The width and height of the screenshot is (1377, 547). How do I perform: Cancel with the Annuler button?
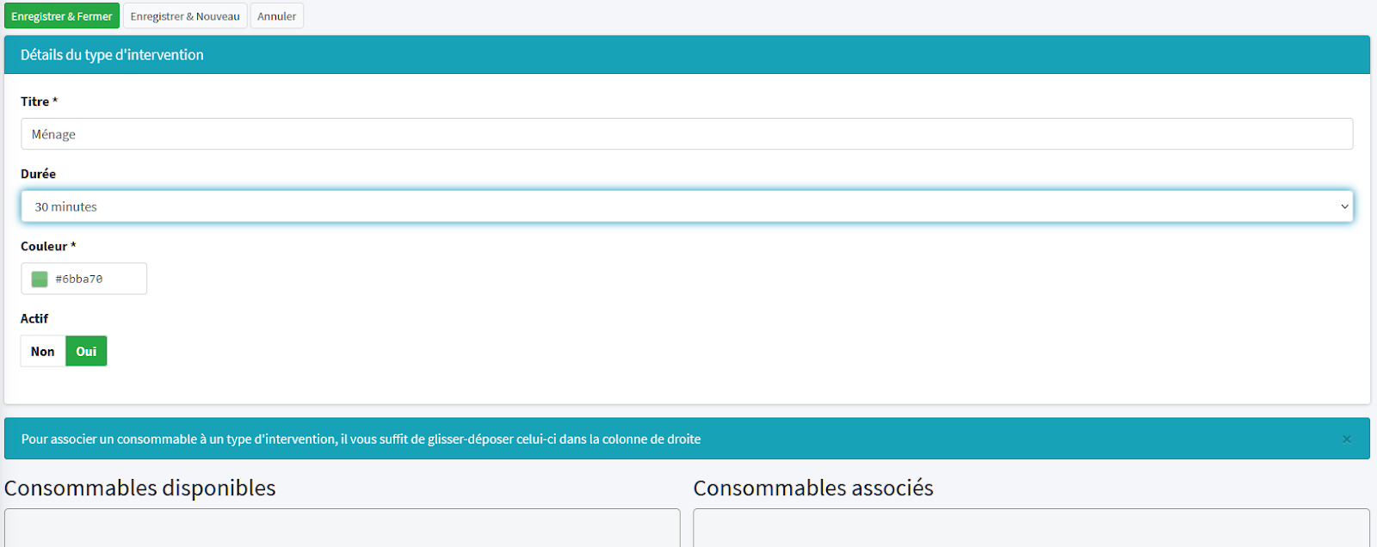[276, 16]
